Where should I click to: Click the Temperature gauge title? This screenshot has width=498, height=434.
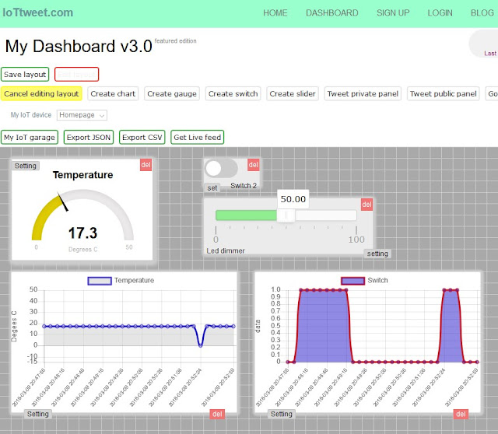click(x=83, y=175)
